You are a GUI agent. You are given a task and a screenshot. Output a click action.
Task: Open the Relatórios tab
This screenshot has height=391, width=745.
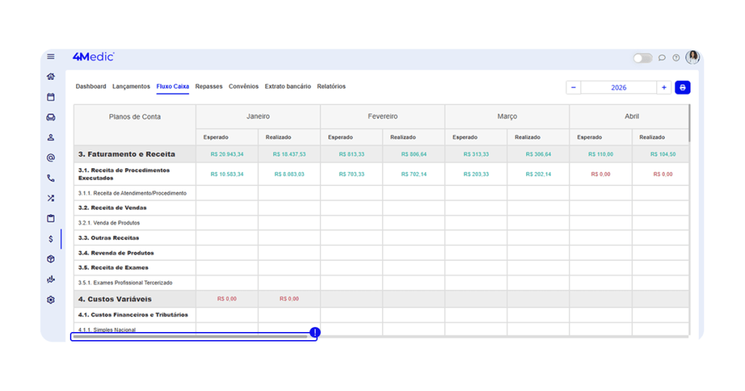(331, 87)
